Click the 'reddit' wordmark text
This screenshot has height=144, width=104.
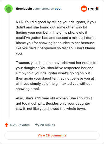(94, 9)
